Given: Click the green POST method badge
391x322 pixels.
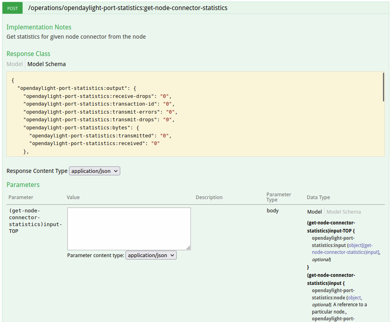Looking at the screenshot, I should [x=13, y=8].
